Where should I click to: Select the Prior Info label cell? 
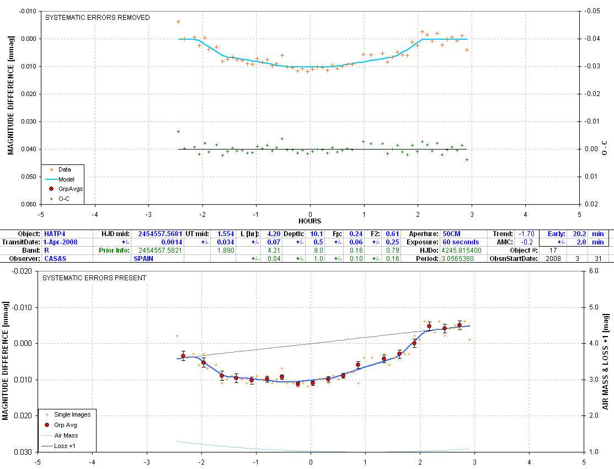coord(114,251)
